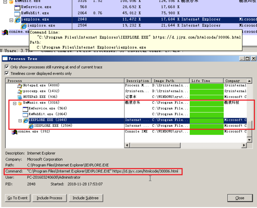Click KwWebKit.exe CPU value 0.76
Image resolution: width=257 pixels, height=208 pixels.
(98, 13)
